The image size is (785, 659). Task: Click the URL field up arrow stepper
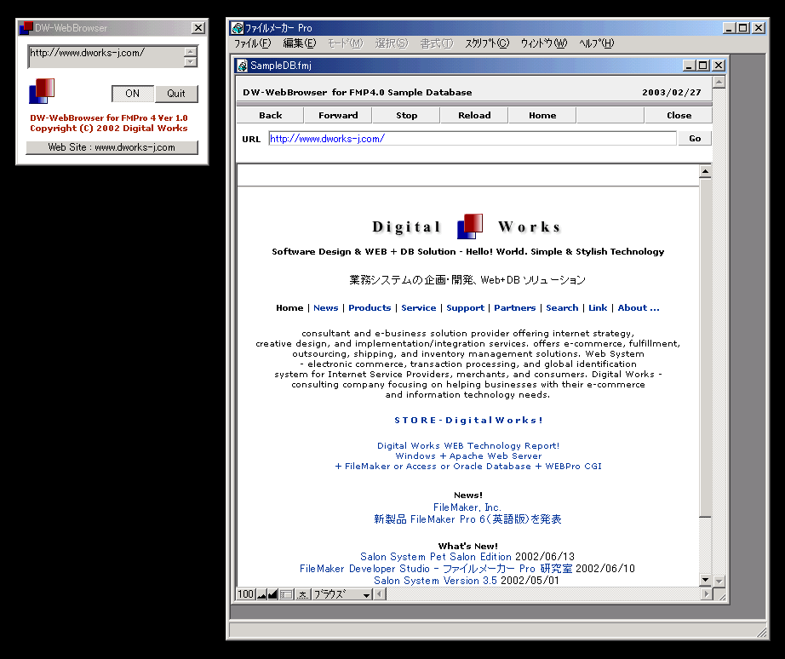coord(189,51)
